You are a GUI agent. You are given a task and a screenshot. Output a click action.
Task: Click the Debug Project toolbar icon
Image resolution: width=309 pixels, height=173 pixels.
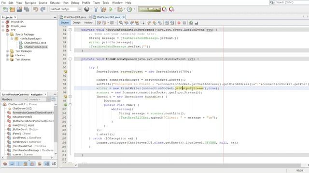tap(120, 9)
